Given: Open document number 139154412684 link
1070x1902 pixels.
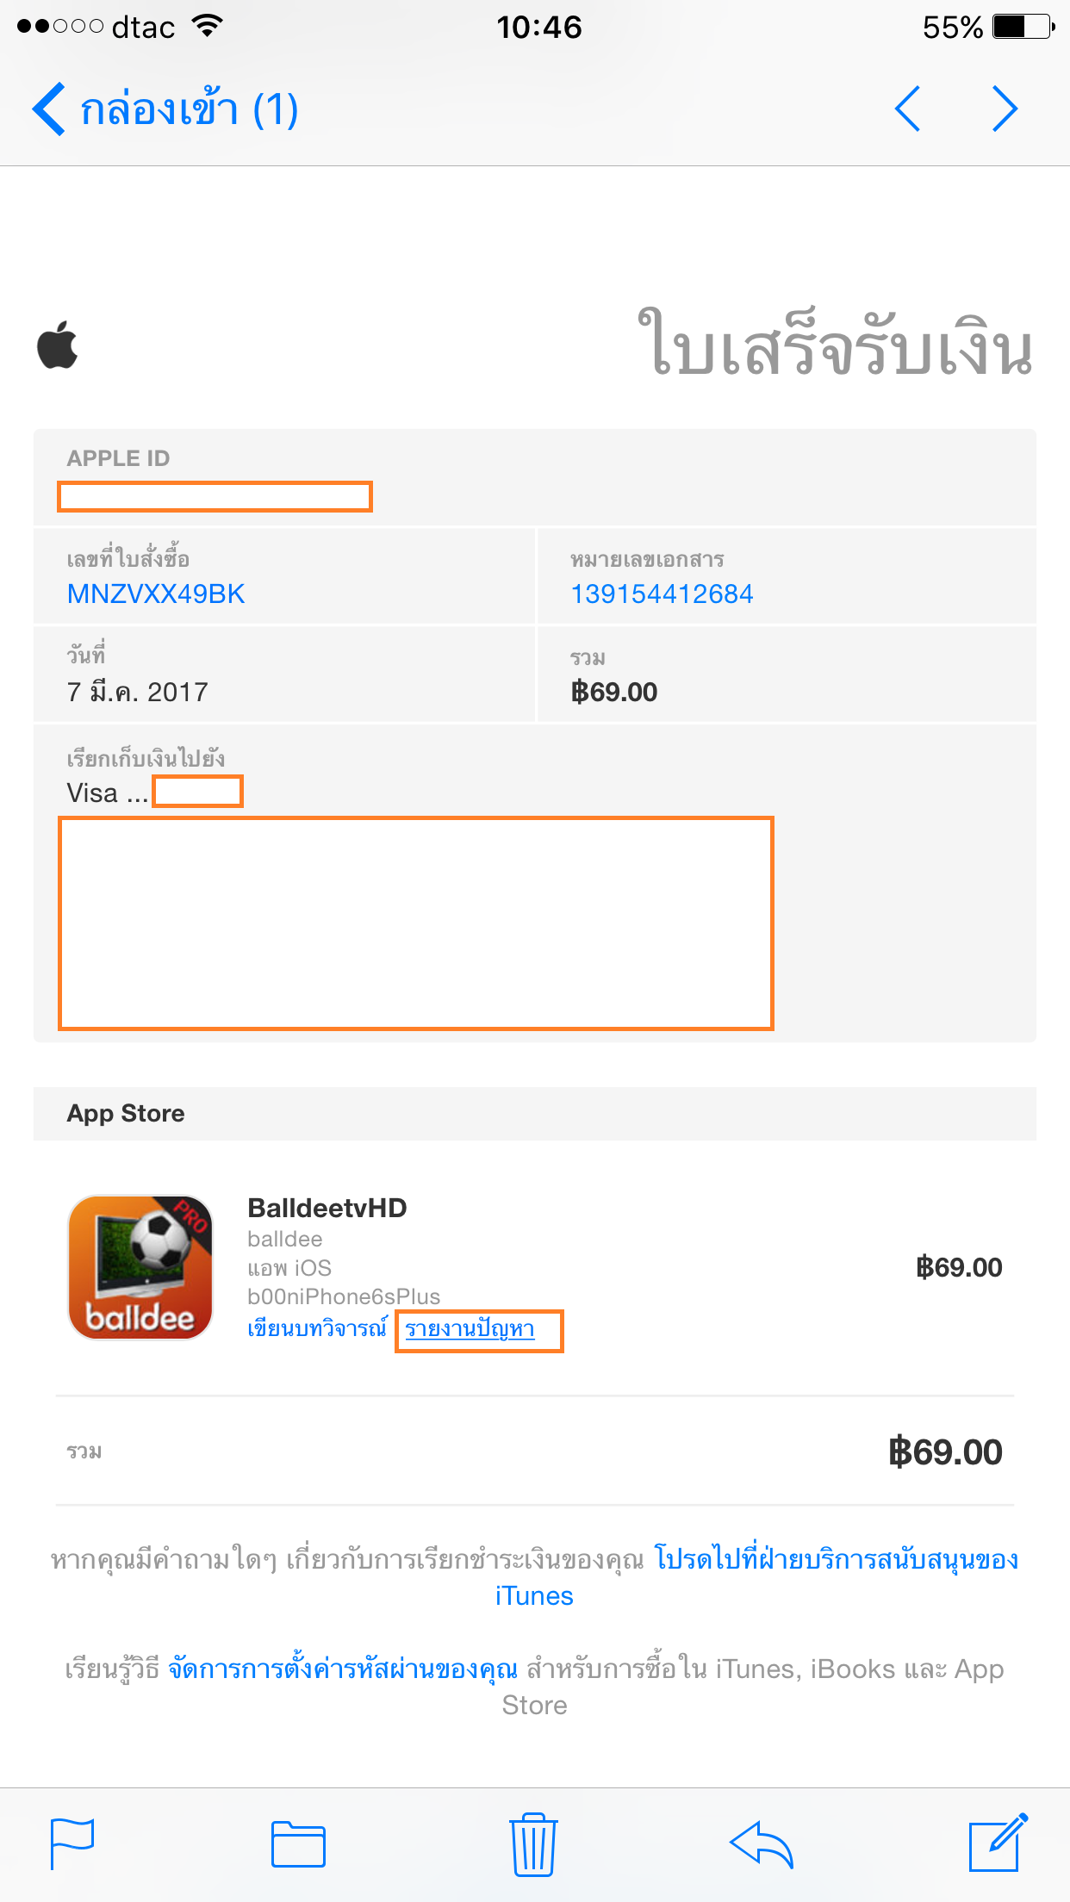Looking at the screenshot, I should pyautogui.click(x=662, y=594).
